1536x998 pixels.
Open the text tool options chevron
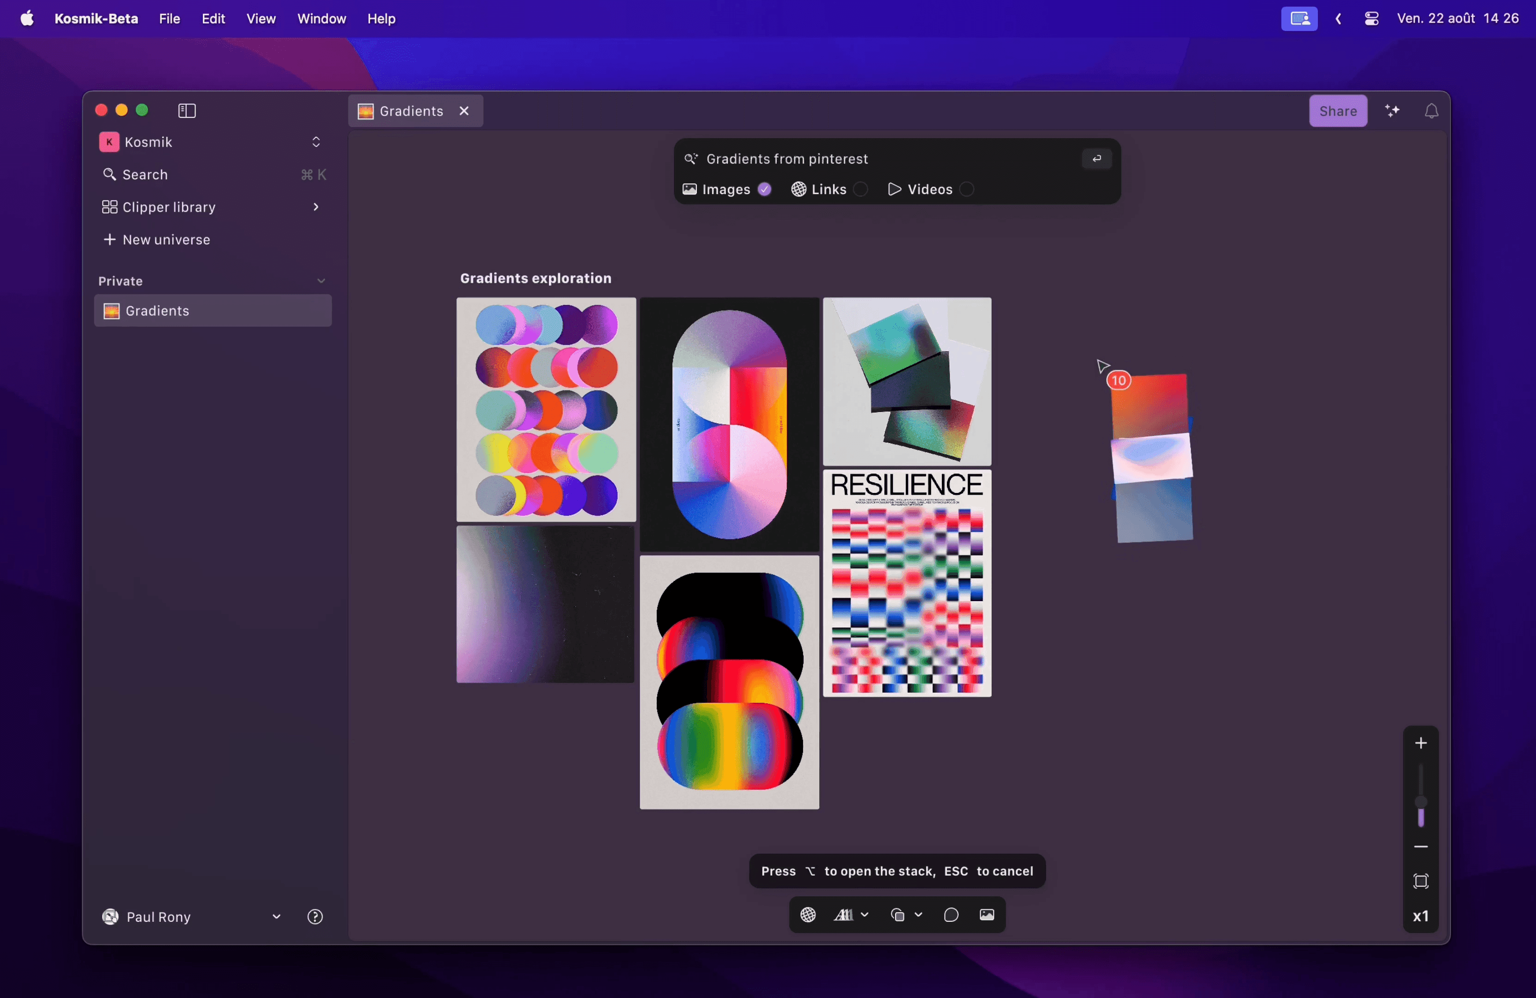(x=865, y=915)
